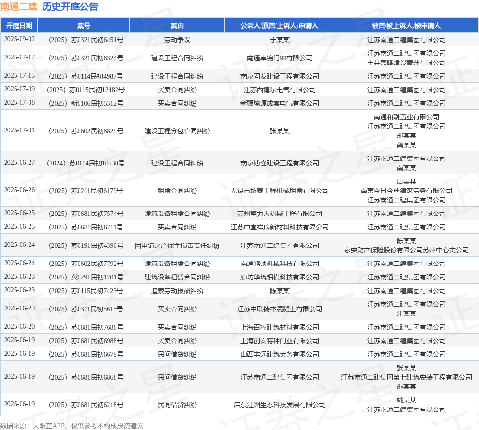Image resolution: width=479 pixels, height=430 pixels.
Task: Click defendant 丰县盛隆建设管理有限公司
Action: tap(406, 63)
